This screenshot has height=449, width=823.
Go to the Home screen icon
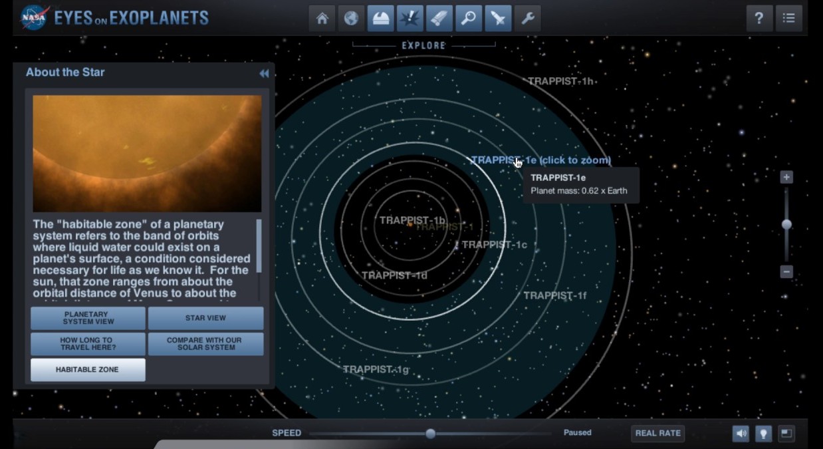tap(322, 19)
